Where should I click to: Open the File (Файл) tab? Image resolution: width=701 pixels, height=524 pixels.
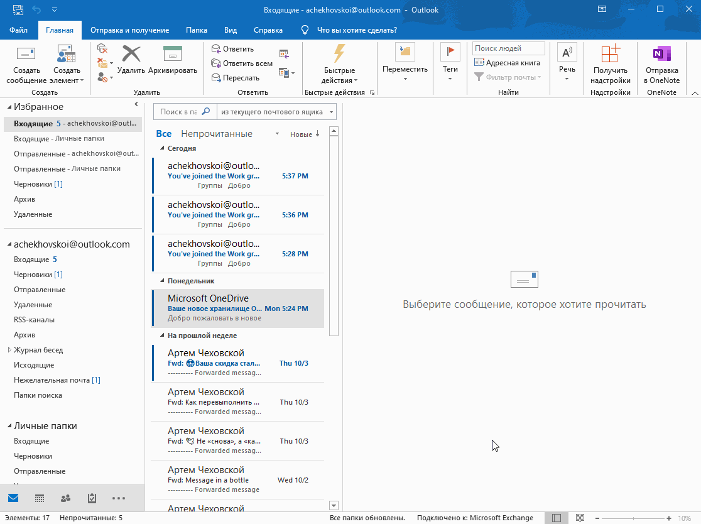pyautogui.click(x=18, y=30)
